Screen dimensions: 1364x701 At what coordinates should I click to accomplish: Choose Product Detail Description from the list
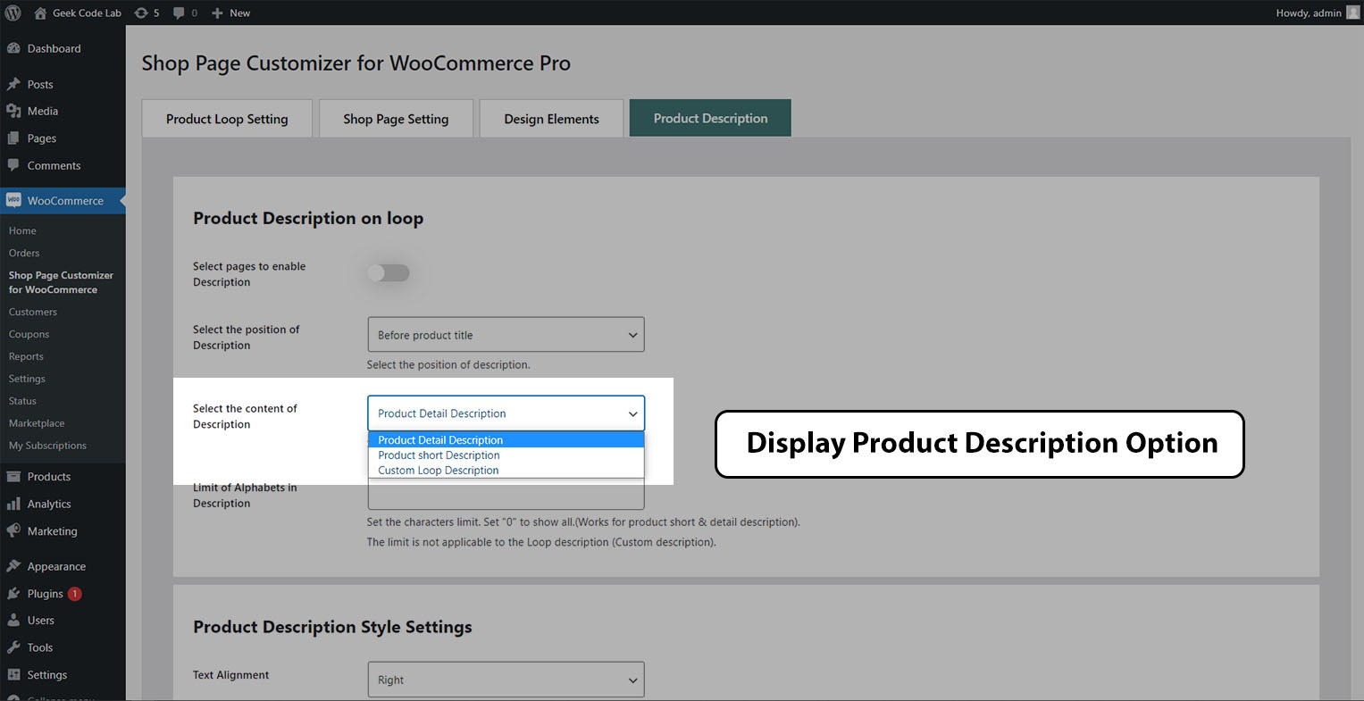click(x=506, y=440)
